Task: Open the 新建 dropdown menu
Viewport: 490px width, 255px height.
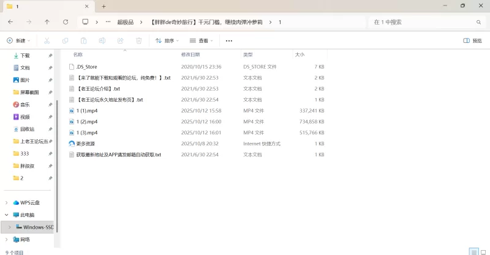Action: (18, 40)
